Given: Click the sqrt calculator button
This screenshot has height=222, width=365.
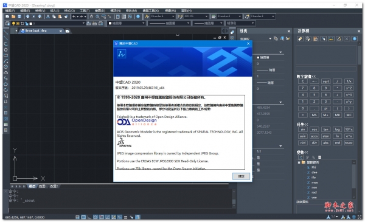Looking at the screenshot, I should click(325, 82).
